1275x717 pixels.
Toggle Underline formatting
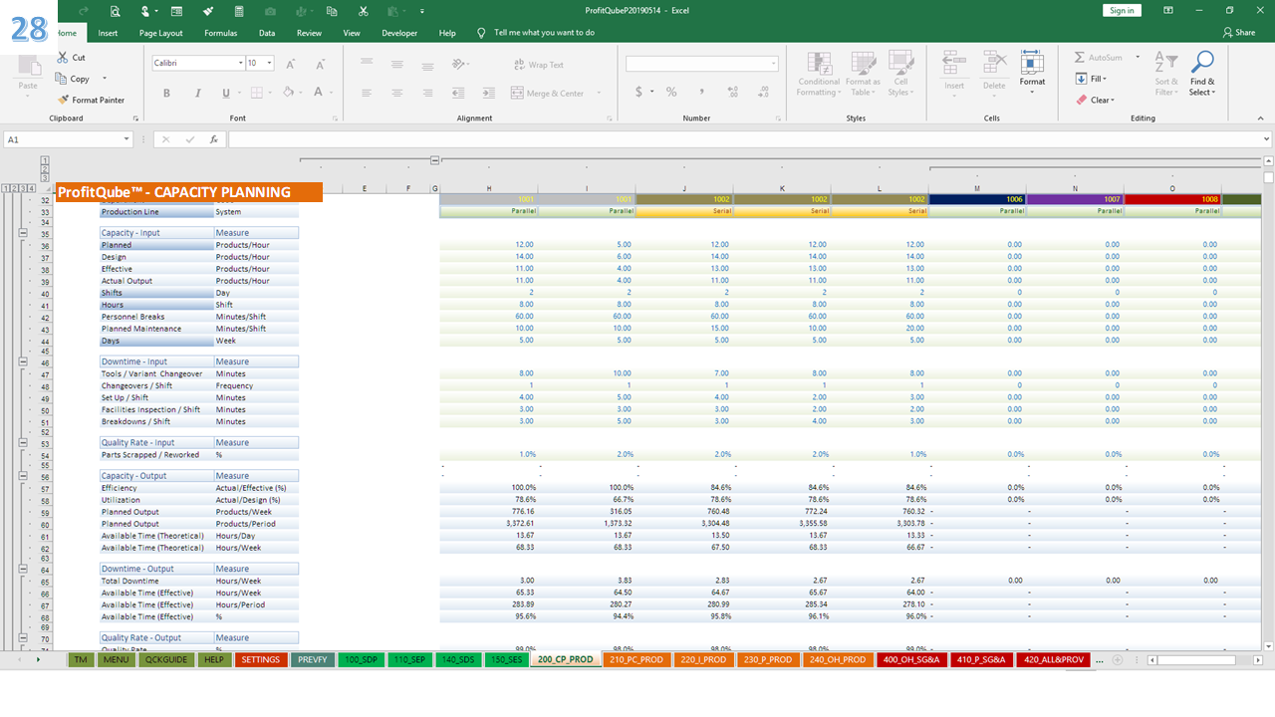pos(226,93)
